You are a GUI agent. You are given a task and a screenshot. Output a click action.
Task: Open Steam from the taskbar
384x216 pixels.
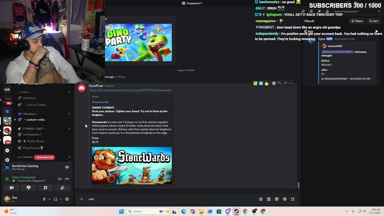[x=236, y=211]
